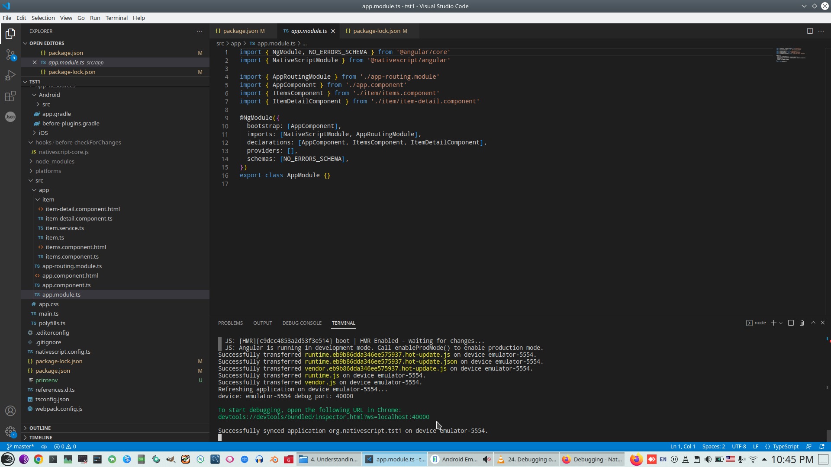The width and height of the screenshot is (831, 467).
Task: Open the Terminal menu
Action: (x=116, y=18)
